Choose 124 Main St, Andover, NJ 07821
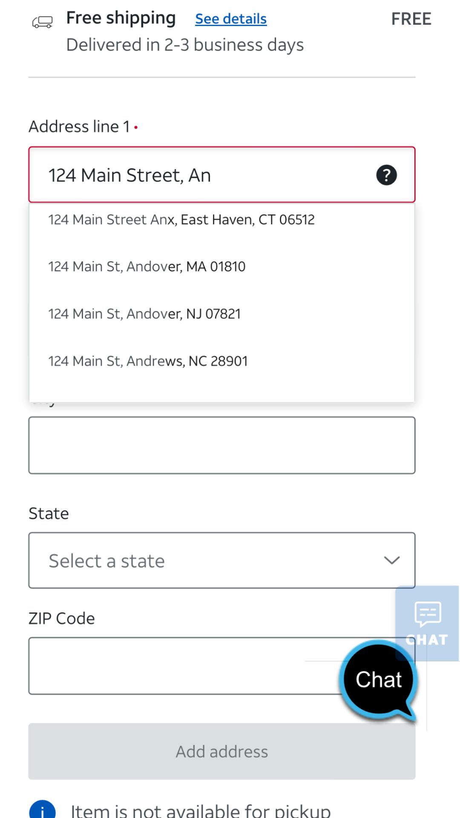The image size is (460, 818). coord(144,313)
